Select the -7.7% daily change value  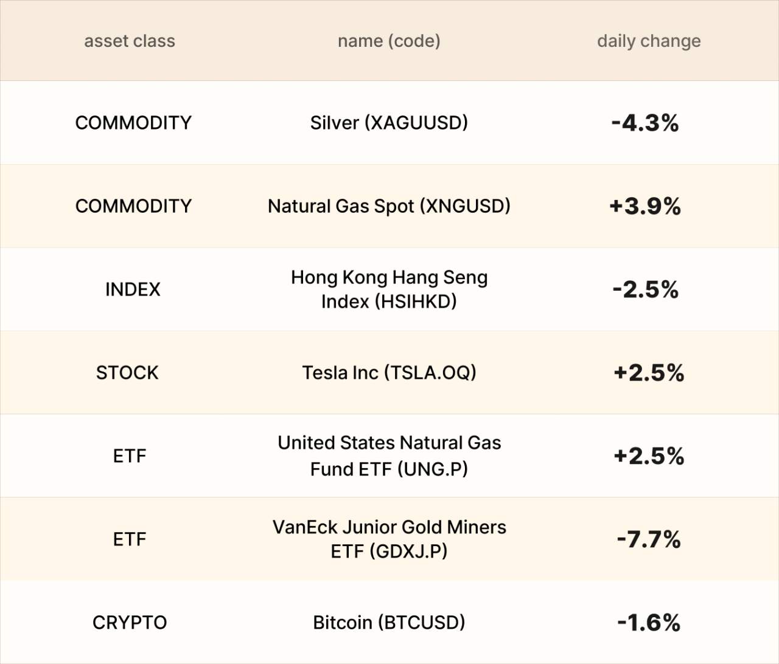[x=649, y=540]
